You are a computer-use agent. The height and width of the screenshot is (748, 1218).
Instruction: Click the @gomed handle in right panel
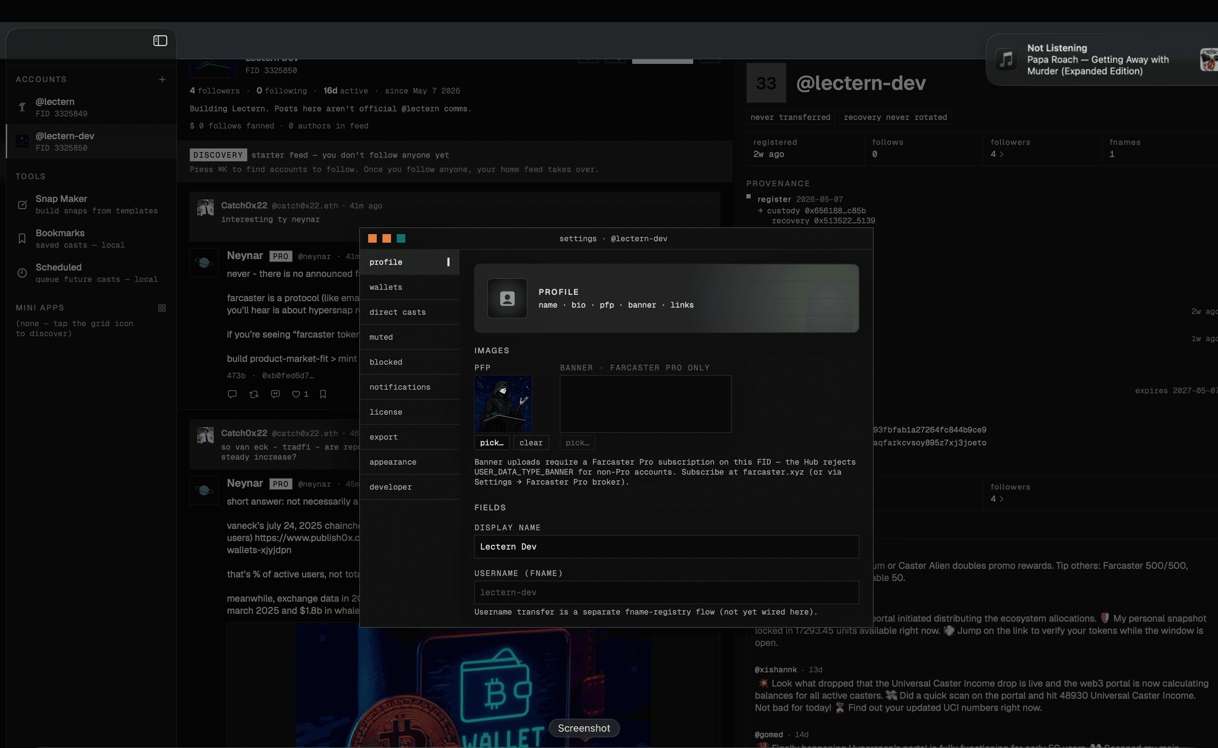(x=768, y=734)
